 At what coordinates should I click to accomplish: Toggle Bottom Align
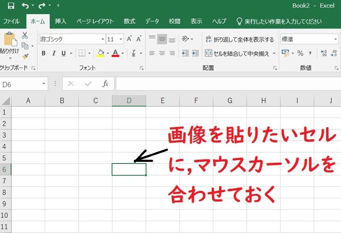click(x=172, y=39)
